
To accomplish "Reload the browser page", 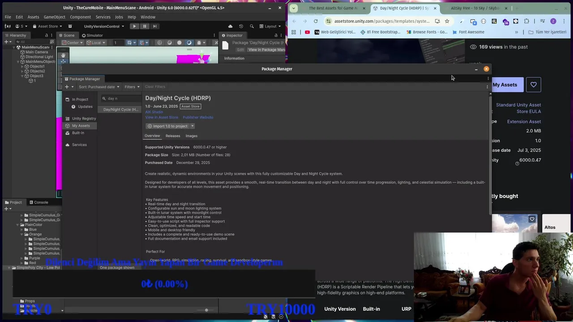I will [x=316, y=21].
